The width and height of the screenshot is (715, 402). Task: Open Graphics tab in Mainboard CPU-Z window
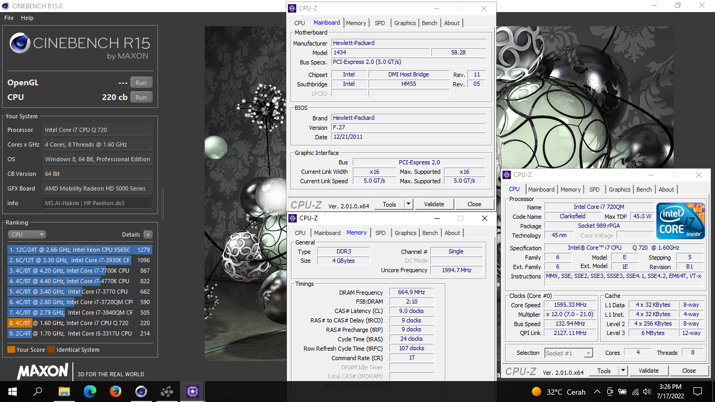click(405, 23)
